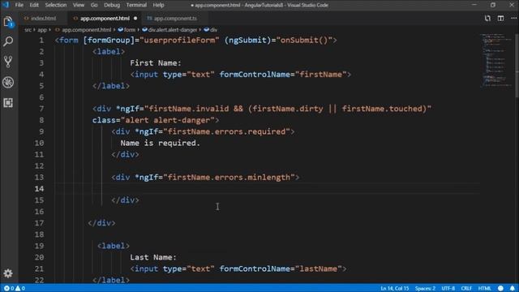
Task: Open the Search view
Action: [x=8, y=41]
